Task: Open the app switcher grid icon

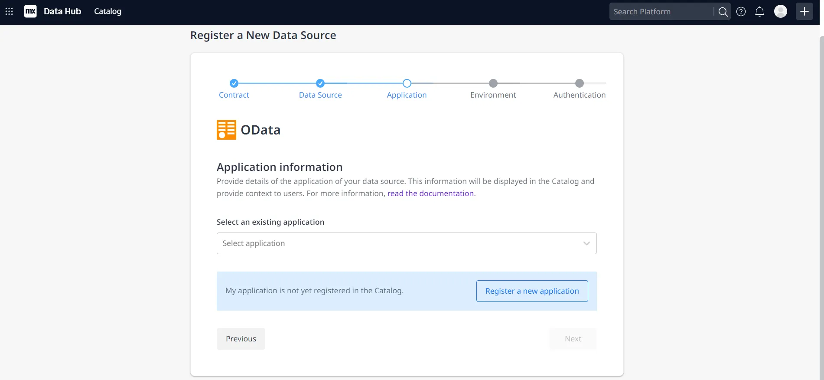Action: 9,12
